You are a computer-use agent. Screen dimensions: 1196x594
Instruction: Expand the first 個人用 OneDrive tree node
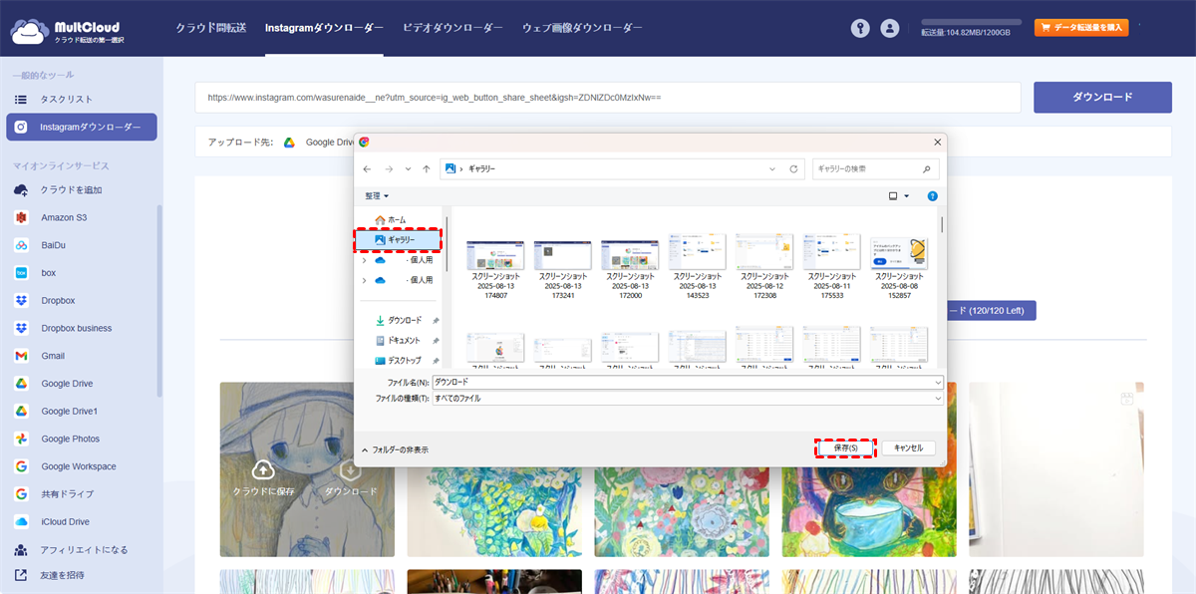click(364, 260)
